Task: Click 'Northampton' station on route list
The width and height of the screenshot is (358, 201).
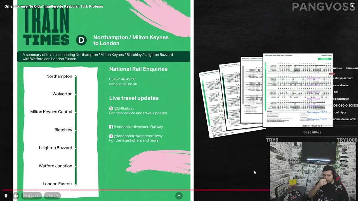Action: point(59,76)
